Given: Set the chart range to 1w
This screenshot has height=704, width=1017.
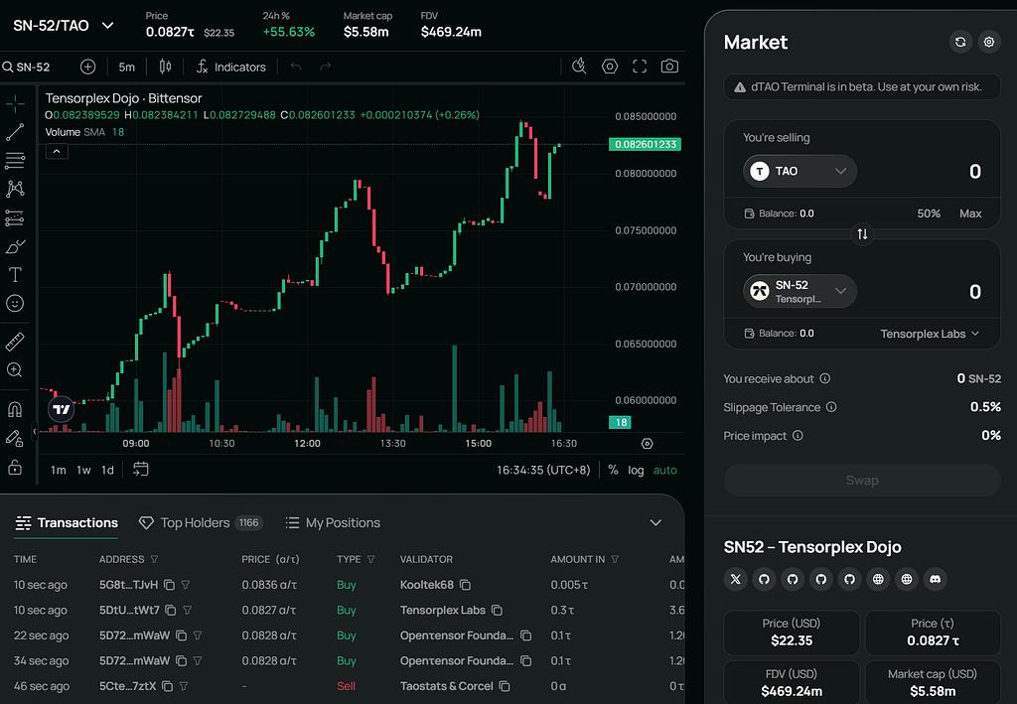Looking at the screenshot, I should (83, 470).
